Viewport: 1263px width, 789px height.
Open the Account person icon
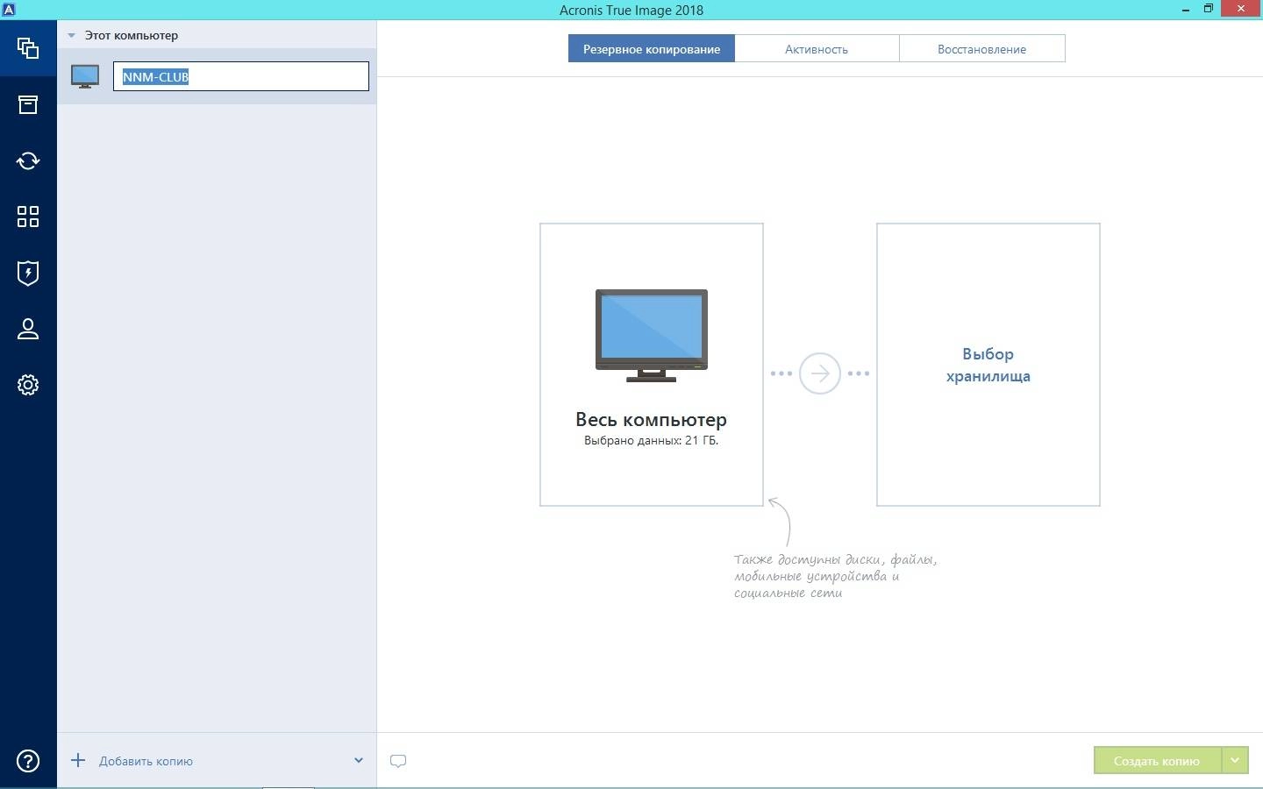coord(28,329)
